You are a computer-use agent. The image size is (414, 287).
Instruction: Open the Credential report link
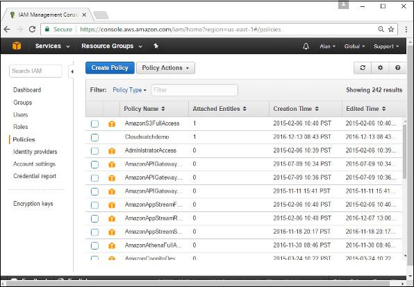coord(35,176)
